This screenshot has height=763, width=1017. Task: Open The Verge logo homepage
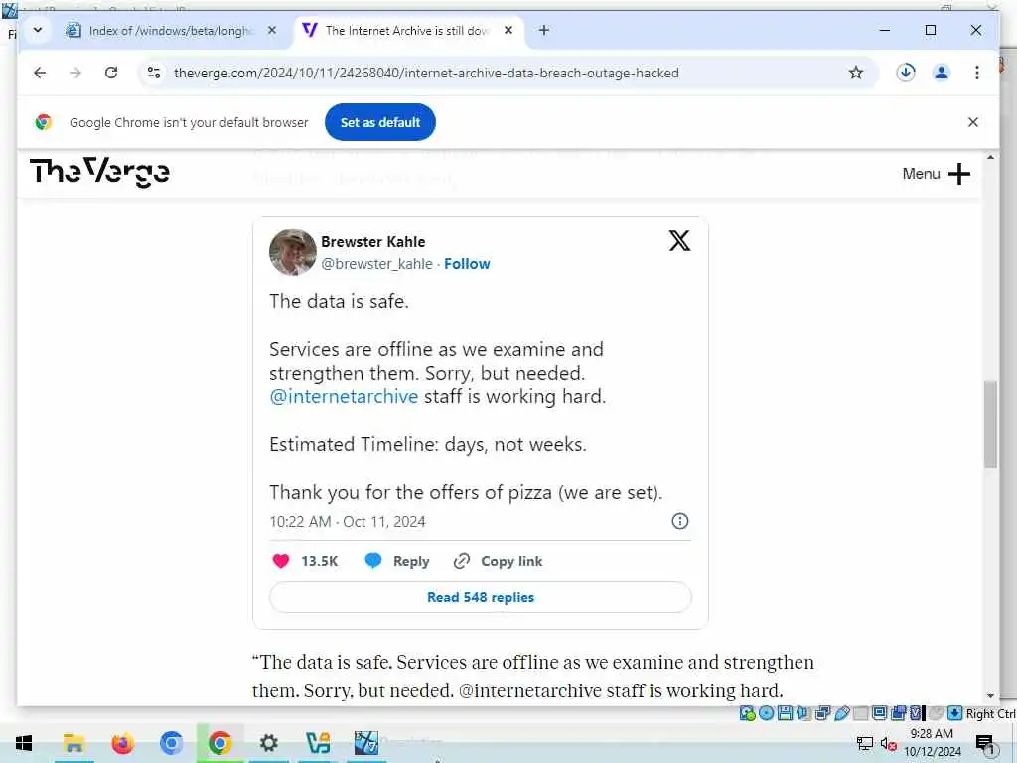pyautogui.click(x=99, y=172)
